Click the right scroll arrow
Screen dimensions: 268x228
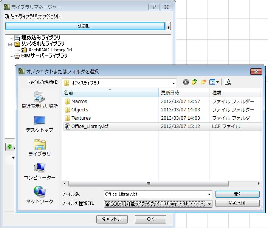[259, 183]
